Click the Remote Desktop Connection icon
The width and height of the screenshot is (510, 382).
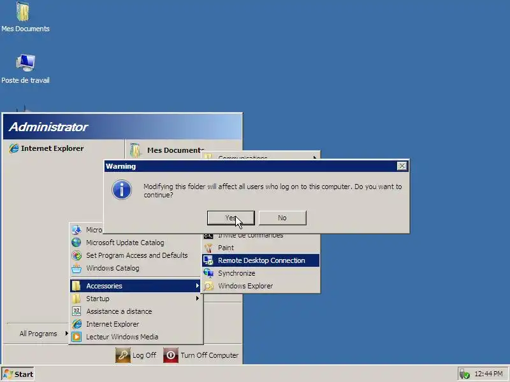click(208, 260)
